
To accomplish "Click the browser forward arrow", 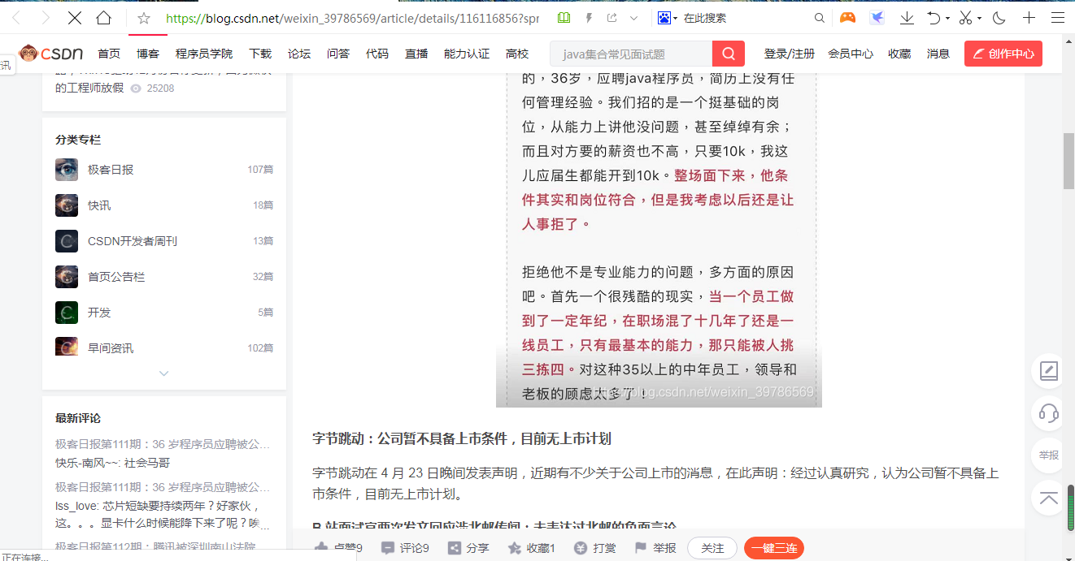I will coord(46,18).
